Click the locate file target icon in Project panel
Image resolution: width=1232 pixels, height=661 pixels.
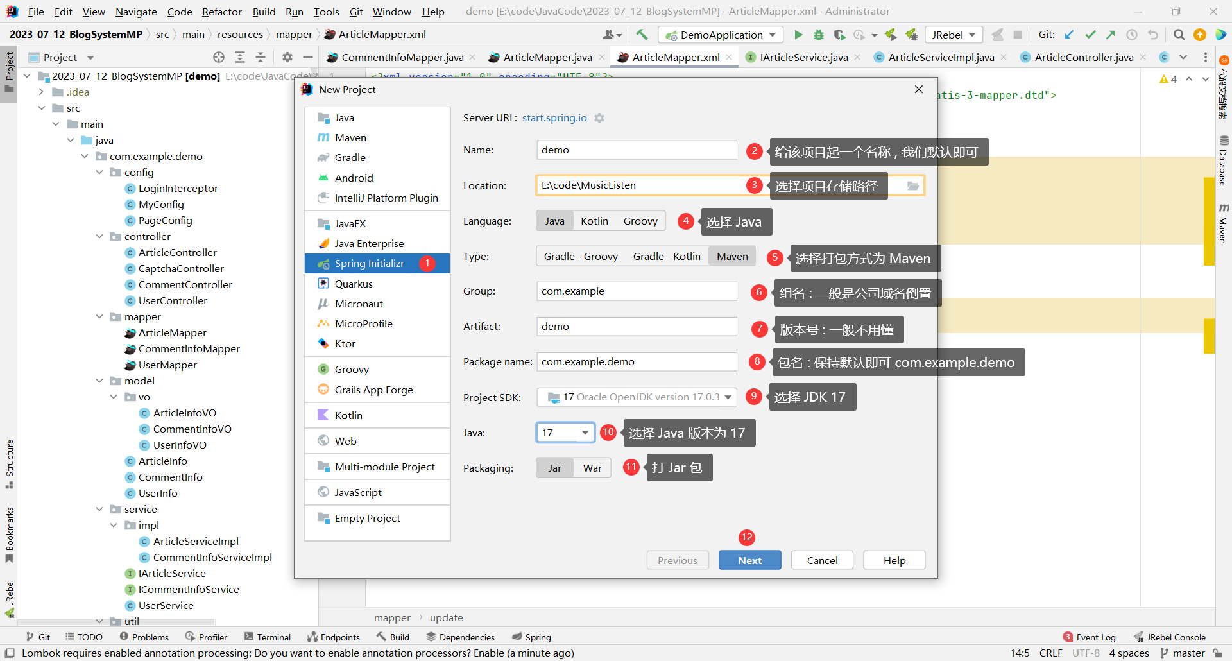(x=219, y=57)
